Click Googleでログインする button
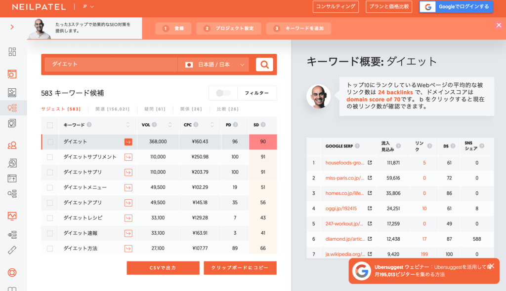 [456, 6]
